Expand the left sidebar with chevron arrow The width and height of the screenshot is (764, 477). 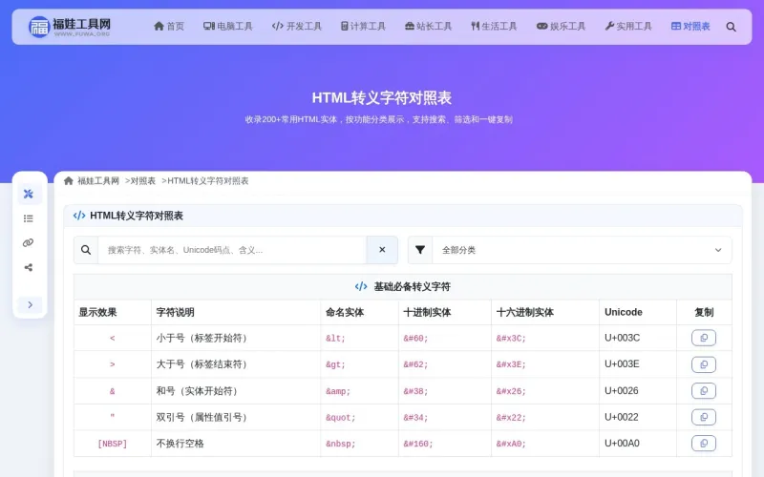click(x=30, y=304)
